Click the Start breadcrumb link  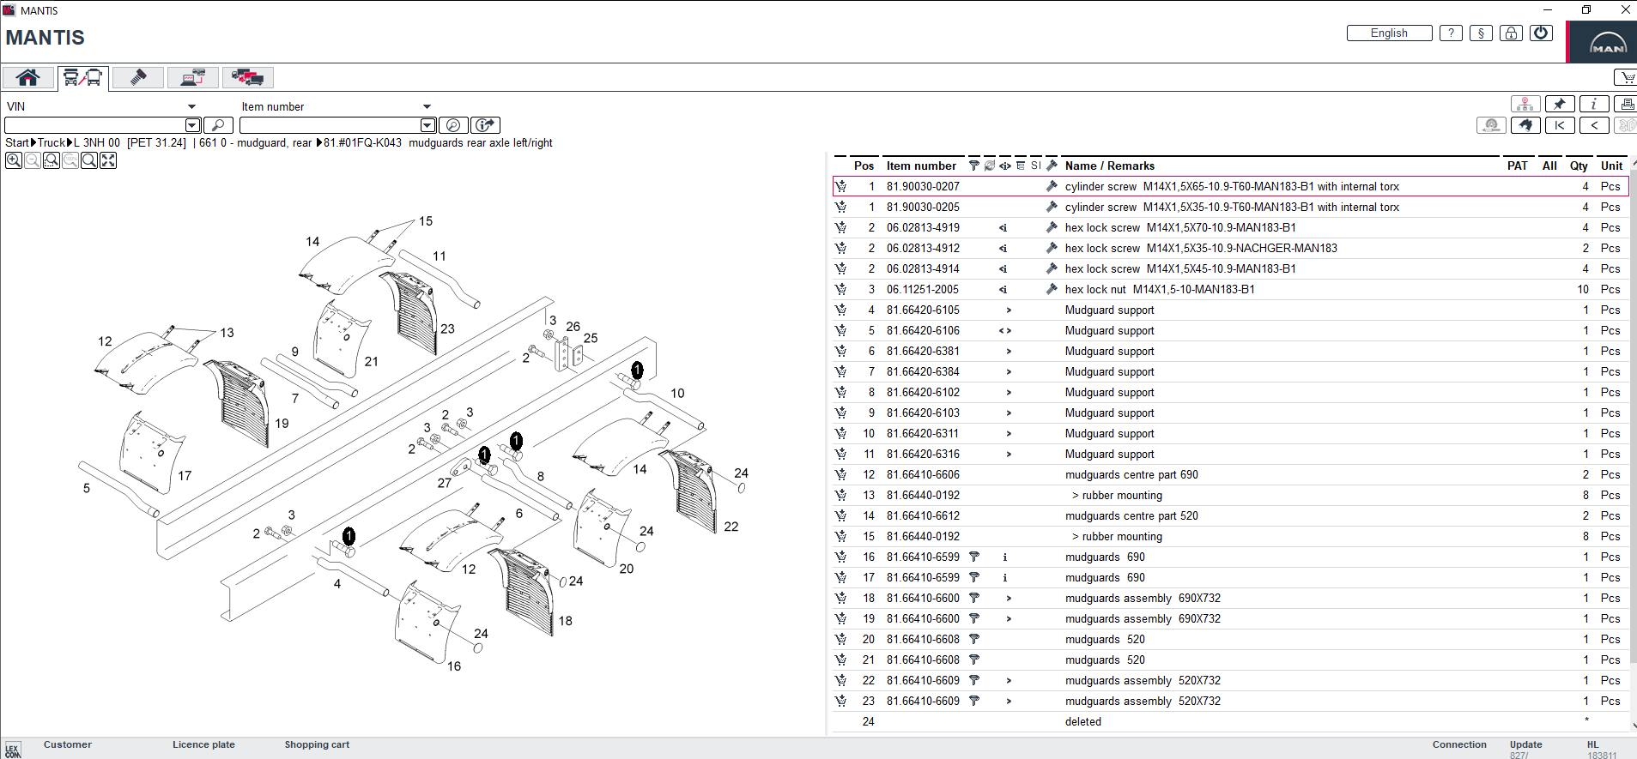[x=17, y=142]
